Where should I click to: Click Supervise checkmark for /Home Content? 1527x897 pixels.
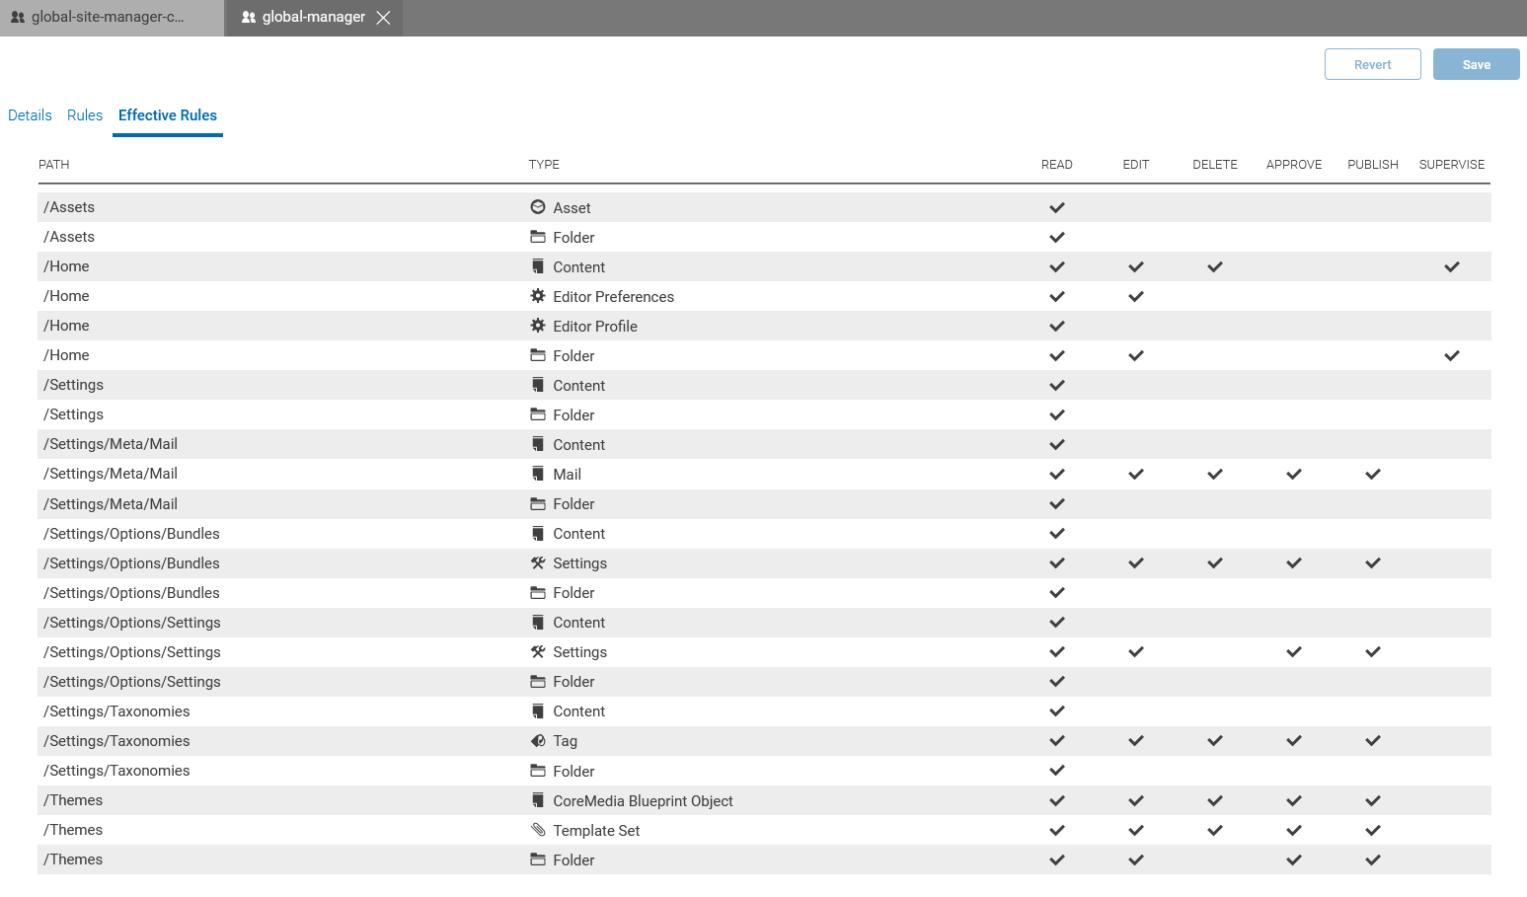(x=1452, y=266)
